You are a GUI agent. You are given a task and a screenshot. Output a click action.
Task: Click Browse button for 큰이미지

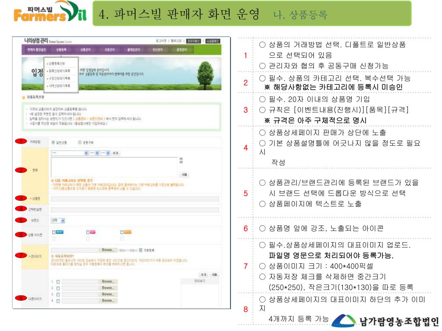click(108, 250)
